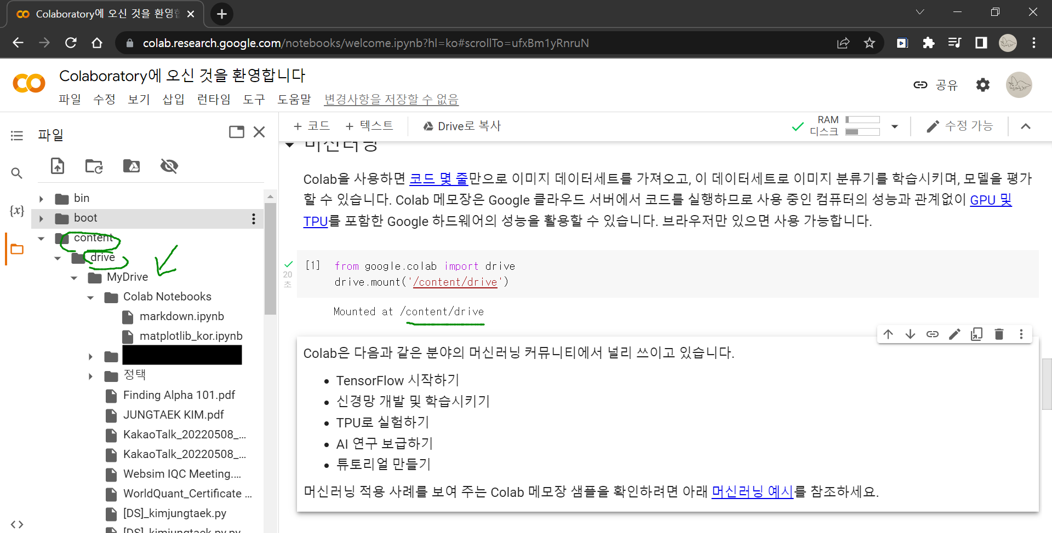Mirror the cell in a tab

[976, 334]
